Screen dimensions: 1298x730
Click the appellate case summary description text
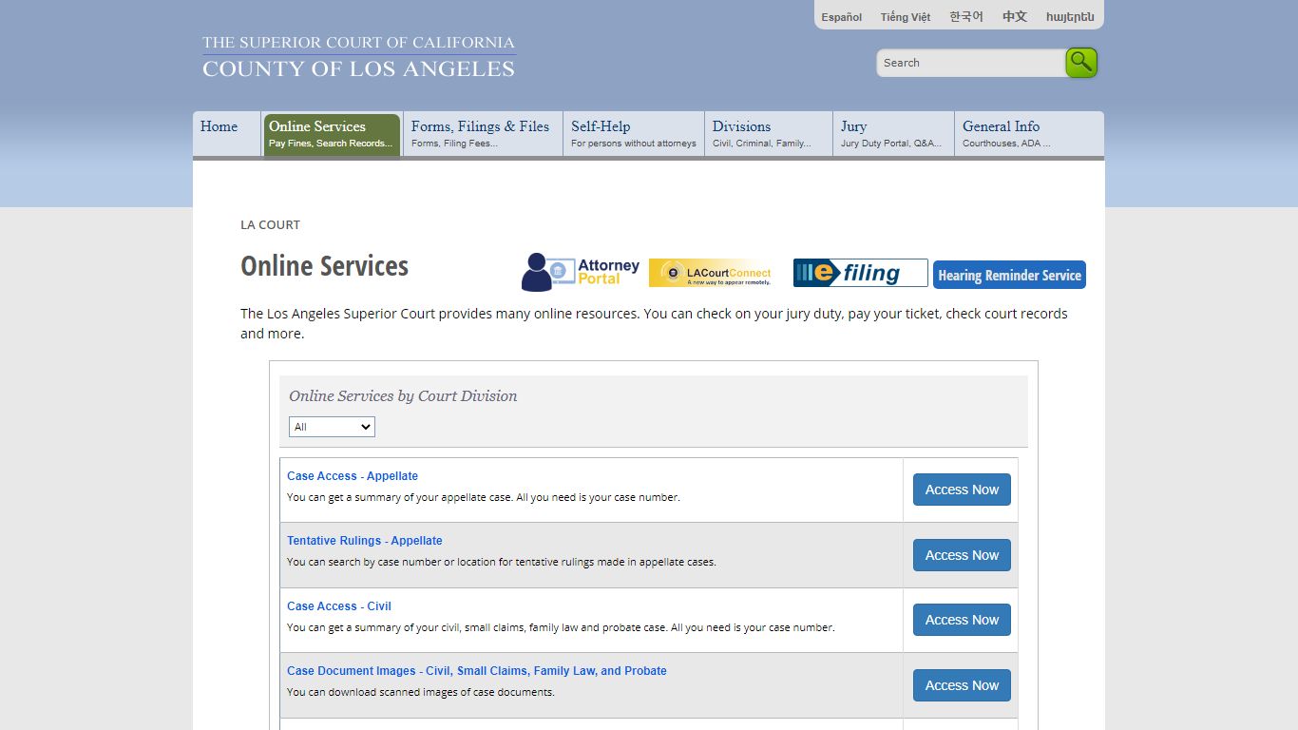coord(484,497)
